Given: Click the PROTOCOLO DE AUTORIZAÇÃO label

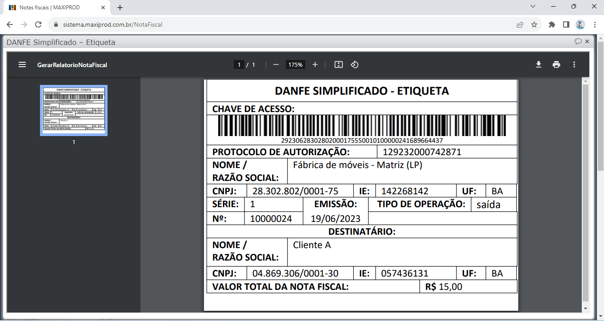Looking at the screenshot, I should pos(281,152).
